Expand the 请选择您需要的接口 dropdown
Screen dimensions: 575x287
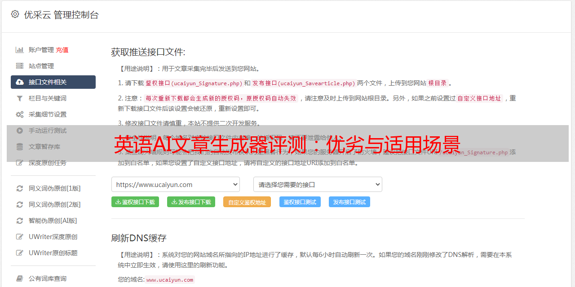coord(318,184)
